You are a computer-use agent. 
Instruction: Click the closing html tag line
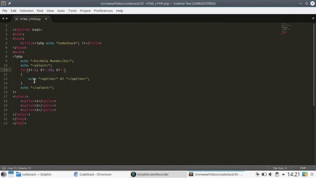(19, 123)
